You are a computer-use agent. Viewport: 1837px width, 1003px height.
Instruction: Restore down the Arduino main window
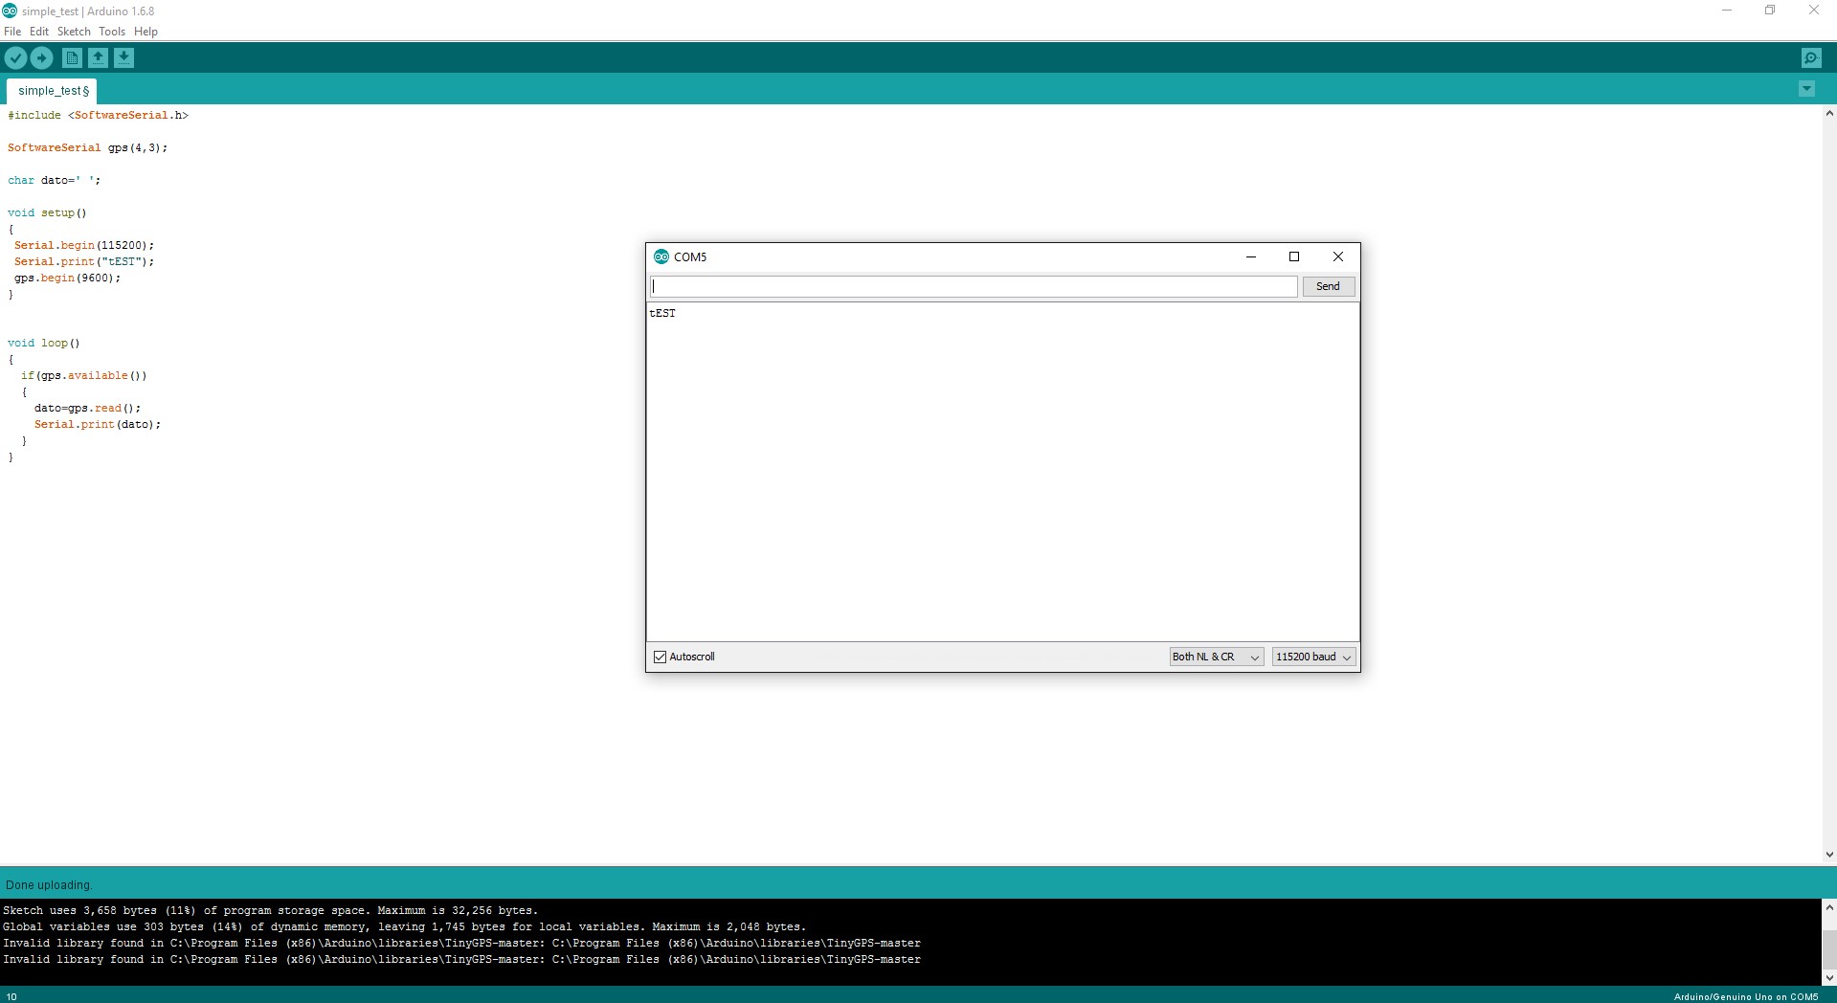click(x=1770, y=11)
